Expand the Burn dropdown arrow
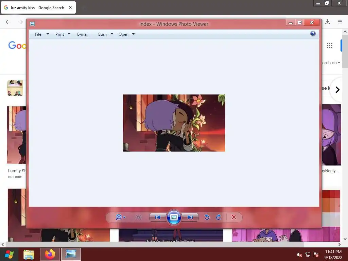The width and height of the screenshot is (348, 261). (x=112, y=34)
